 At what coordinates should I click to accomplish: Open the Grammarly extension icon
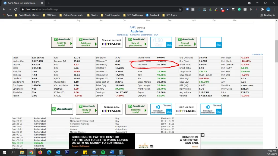point(239,9)
